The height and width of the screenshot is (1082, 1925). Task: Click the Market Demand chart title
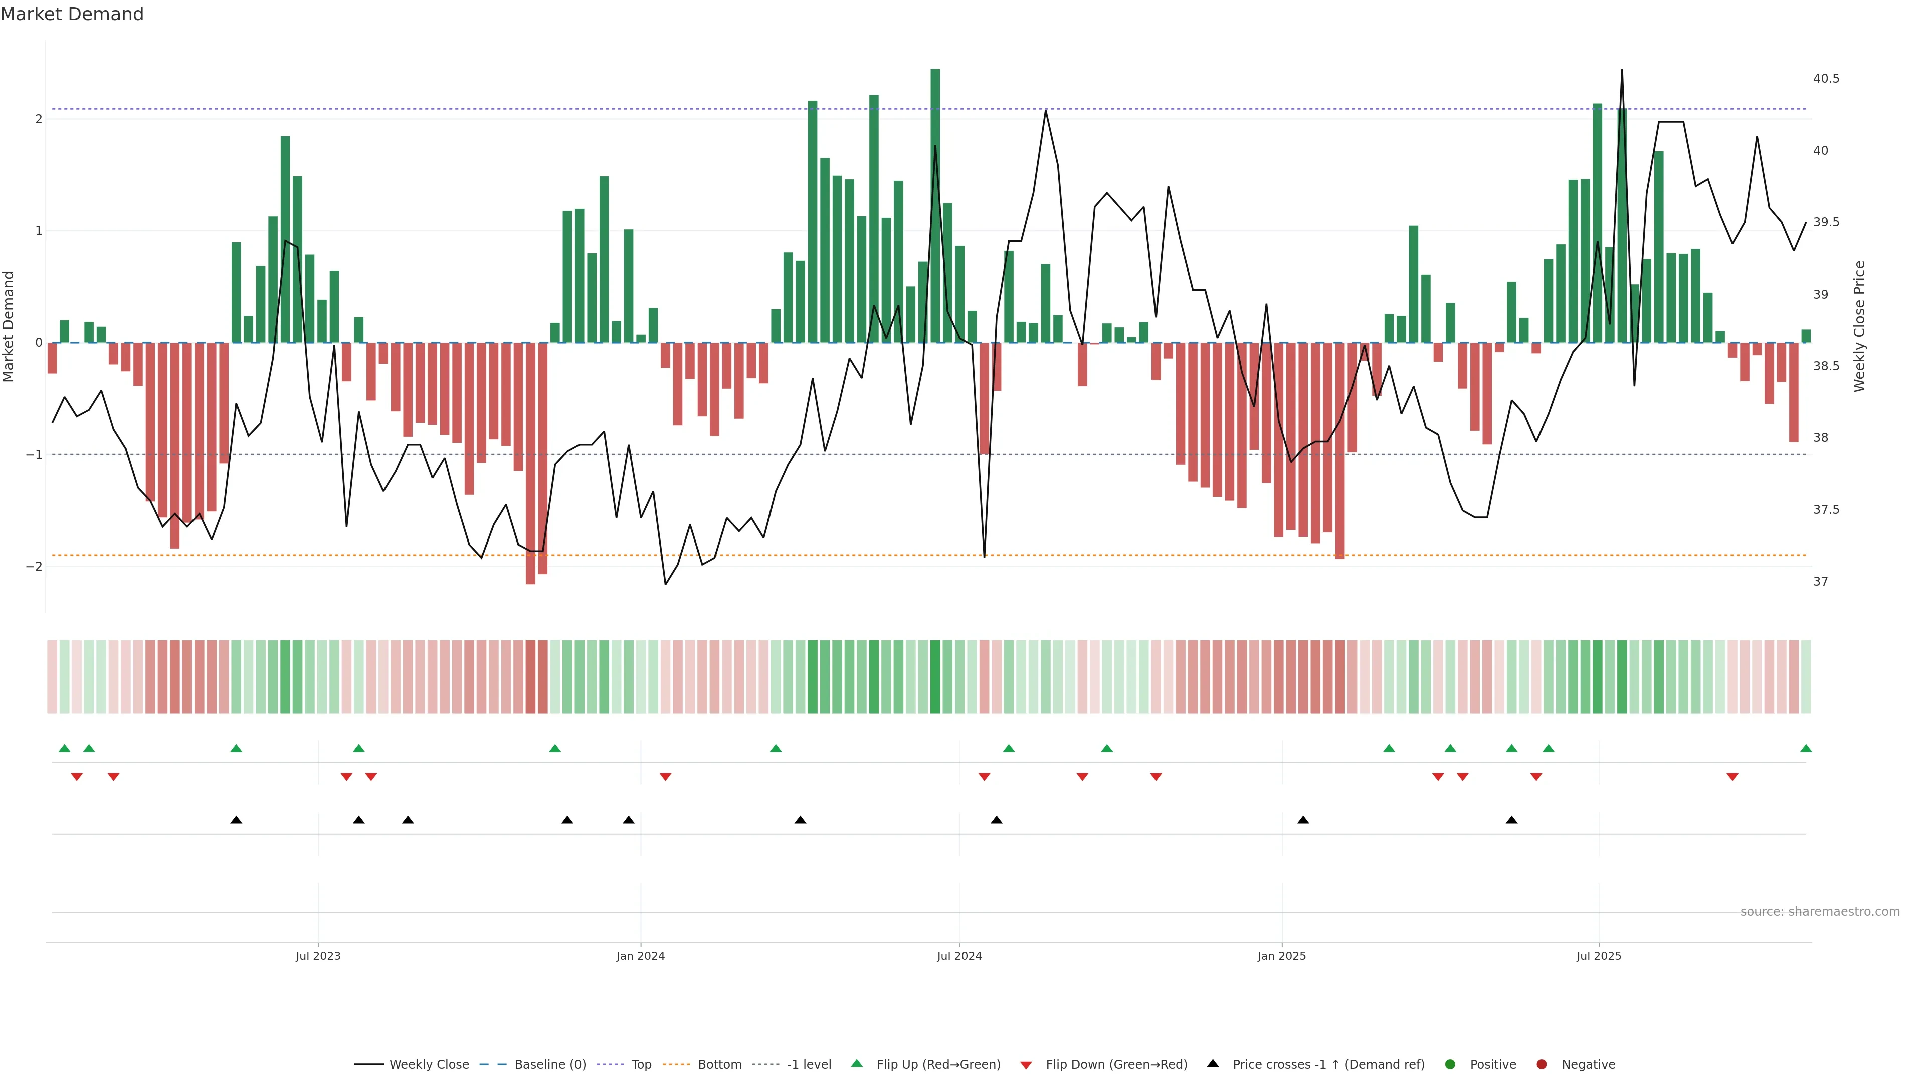pyautogui.click(x=72, y=14)
